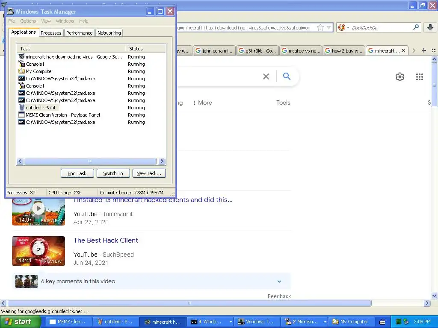Switch to MEMZ Clea... taskbar button
Viewport: 438px width, 328px height.
(x=68, y=322)
